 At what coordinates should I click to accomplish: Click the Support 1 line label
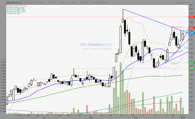tap(175, 64)
